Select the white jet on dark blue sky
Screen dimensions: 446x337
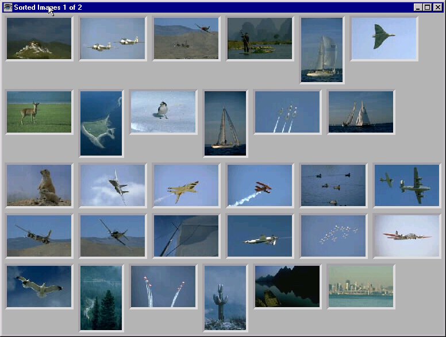260,236
